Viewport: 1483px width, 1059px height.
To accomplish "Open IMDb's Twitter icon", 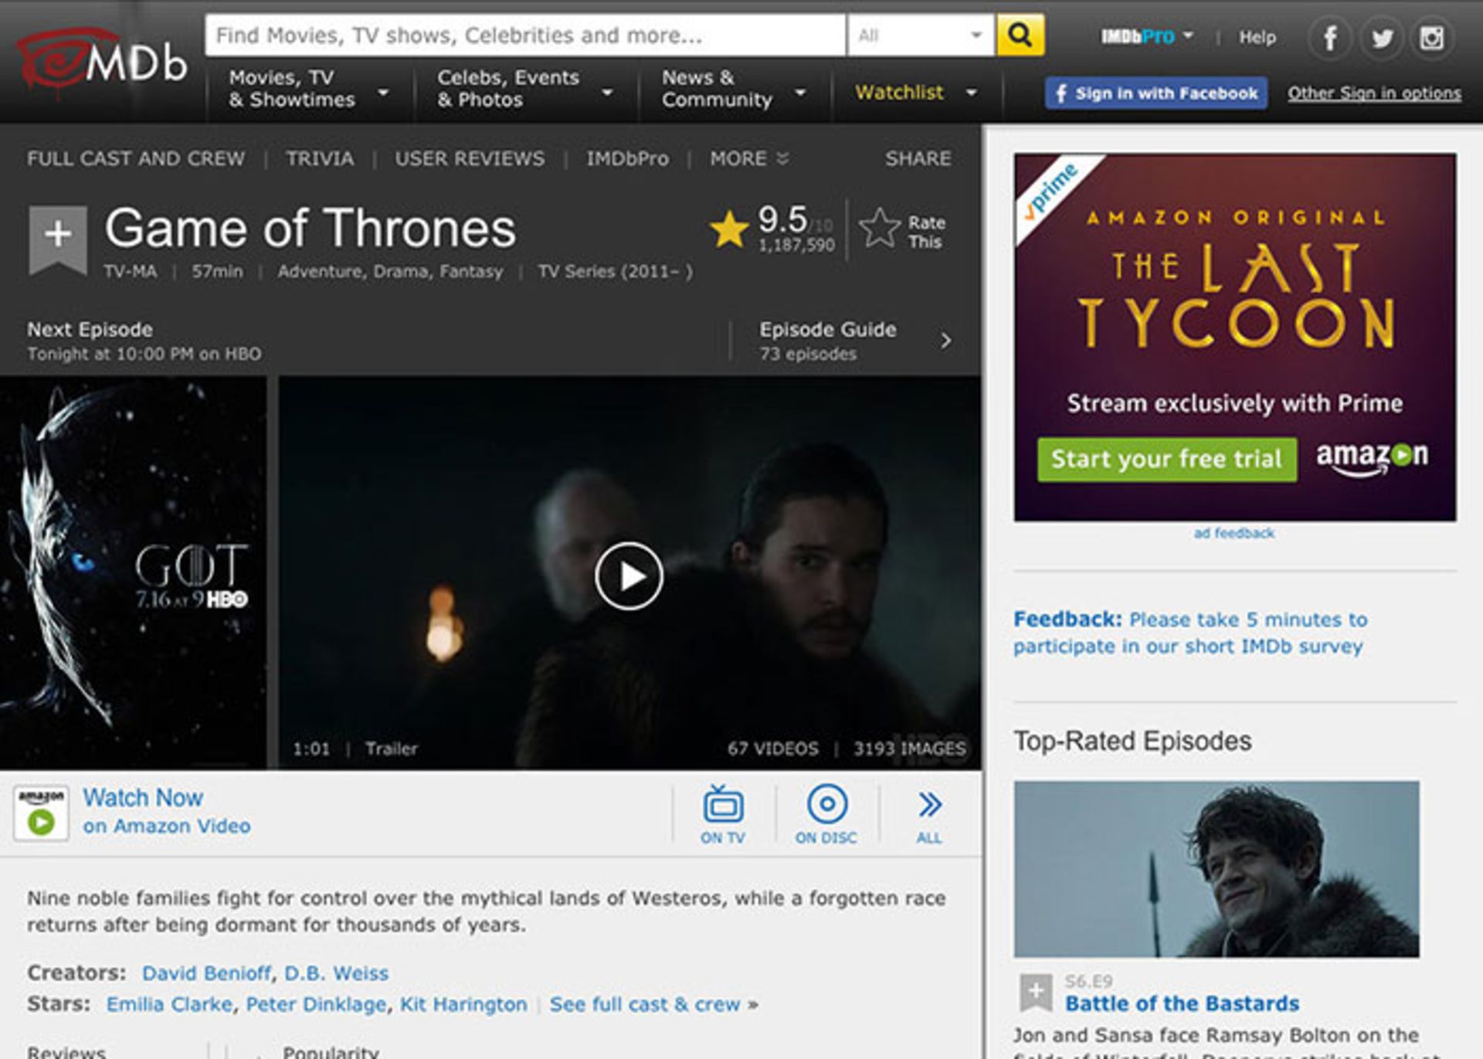I will tap(1381, 37).
